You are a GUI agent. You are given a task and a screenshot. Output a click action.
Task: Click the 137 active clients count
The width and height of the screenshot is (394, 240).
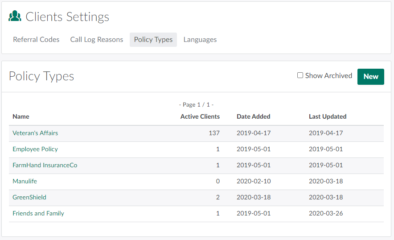click(214, 133)
